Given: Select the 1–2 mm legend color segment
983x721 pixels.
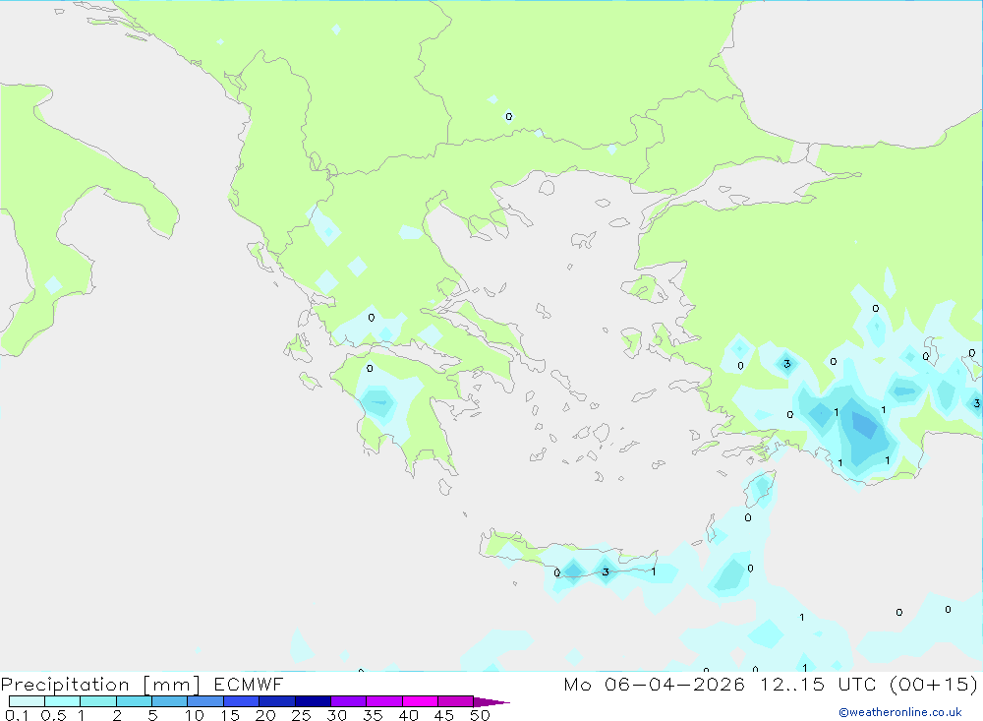Looking at the screenshot, I should pos(97,701).
